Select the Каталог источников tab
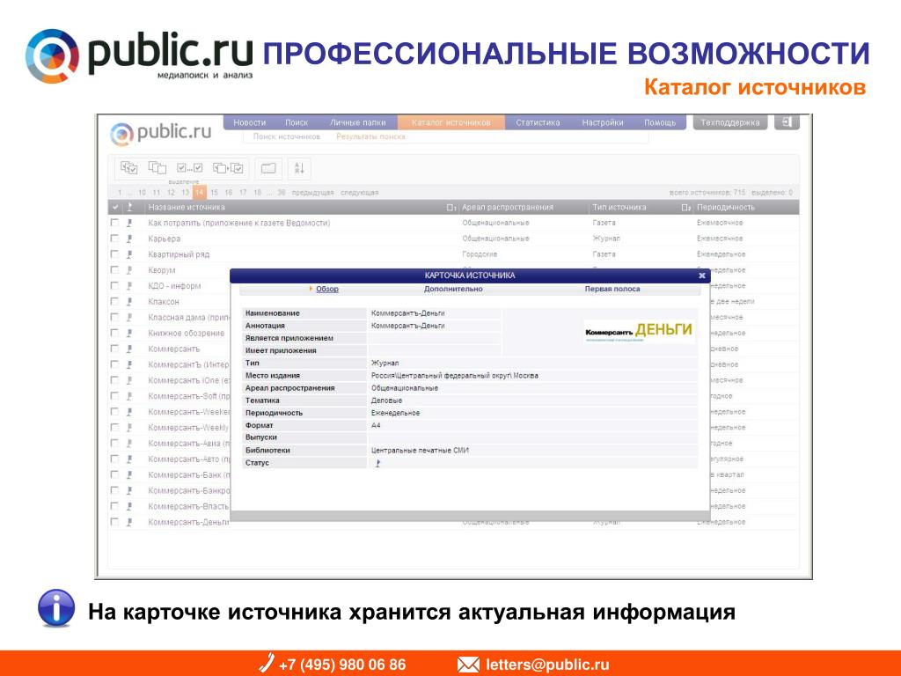Screen dimensions: 901x676 coord(451,122)
